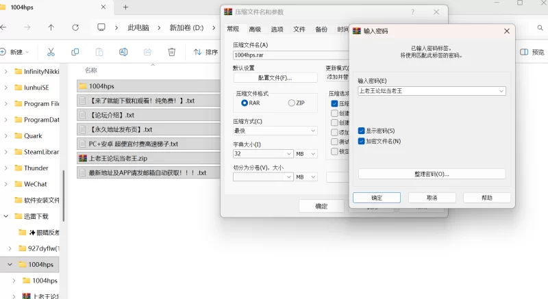Open the 输入密码 combo box dropdown arrow

click(x=501, y=91)
